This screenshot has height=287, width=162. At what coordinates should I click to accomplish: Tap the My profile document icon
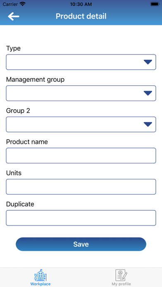click(121, 275)
